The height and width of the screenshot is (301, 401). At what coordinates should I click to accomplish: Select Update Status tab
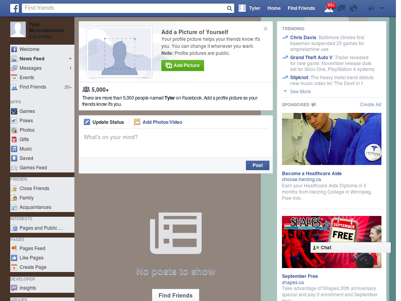point(104,122)
